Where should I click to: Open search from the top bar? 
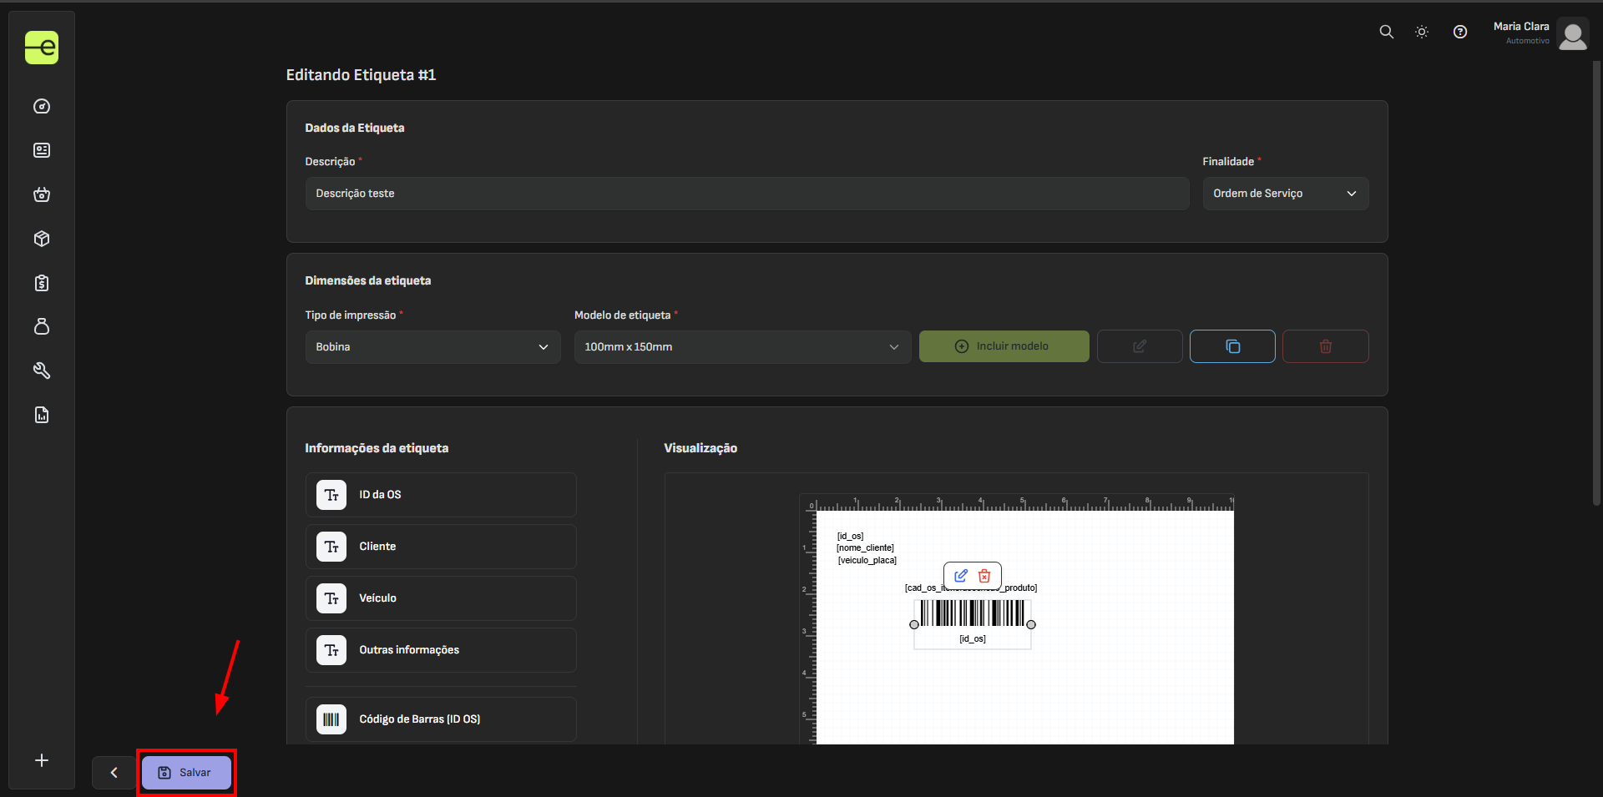pos(1387,32)
